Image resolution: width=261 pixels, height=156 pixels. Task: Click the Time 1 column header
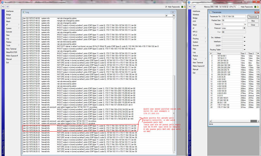click(x=244, y=53)
